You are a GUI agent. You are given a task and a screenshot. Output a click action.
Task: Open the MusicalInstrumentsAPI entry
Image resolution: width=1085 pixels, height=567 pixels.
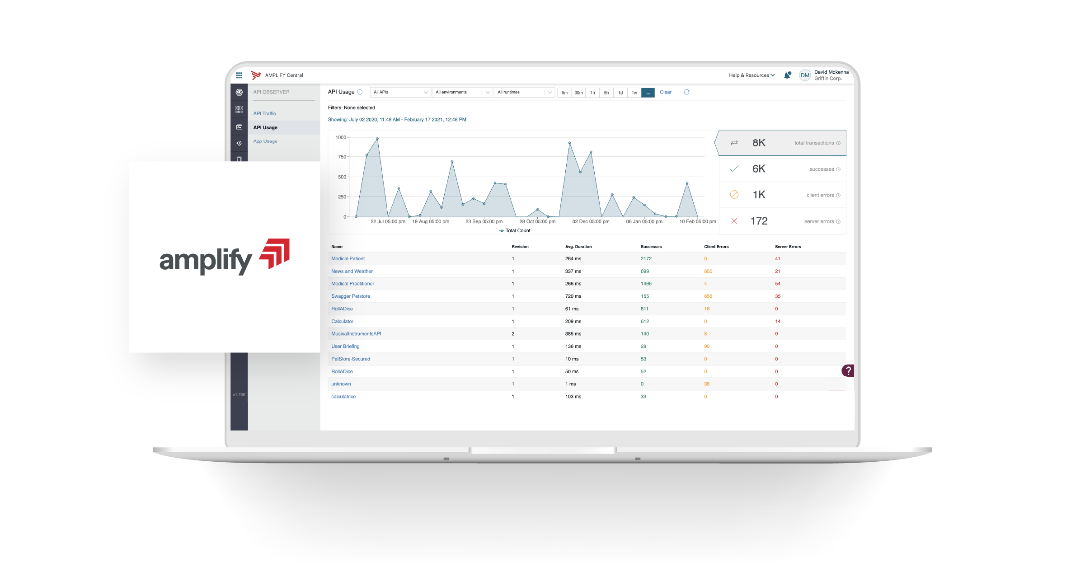pyautogui.click(x=356, y=334)
